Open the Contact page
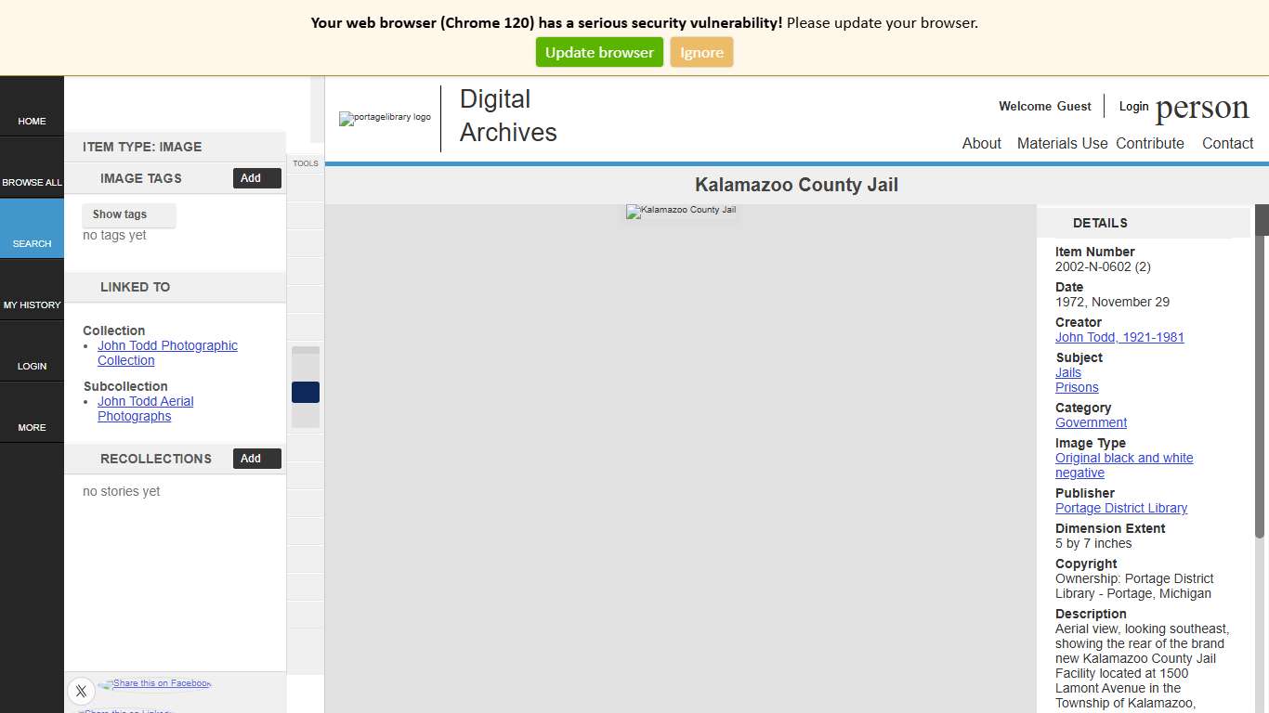This screenshot has width=1269, height=713. click(x=1227, y=143)
